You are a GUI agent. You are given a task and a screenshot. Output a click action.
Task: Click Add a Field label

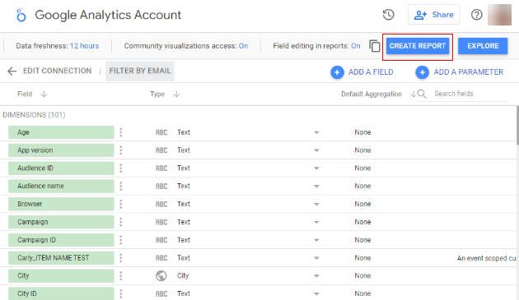pos(371,72)
